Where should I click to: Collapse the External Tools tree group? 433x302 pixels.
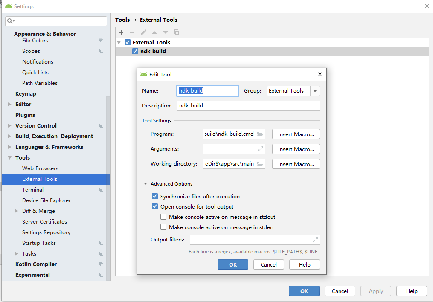[119, 43]
